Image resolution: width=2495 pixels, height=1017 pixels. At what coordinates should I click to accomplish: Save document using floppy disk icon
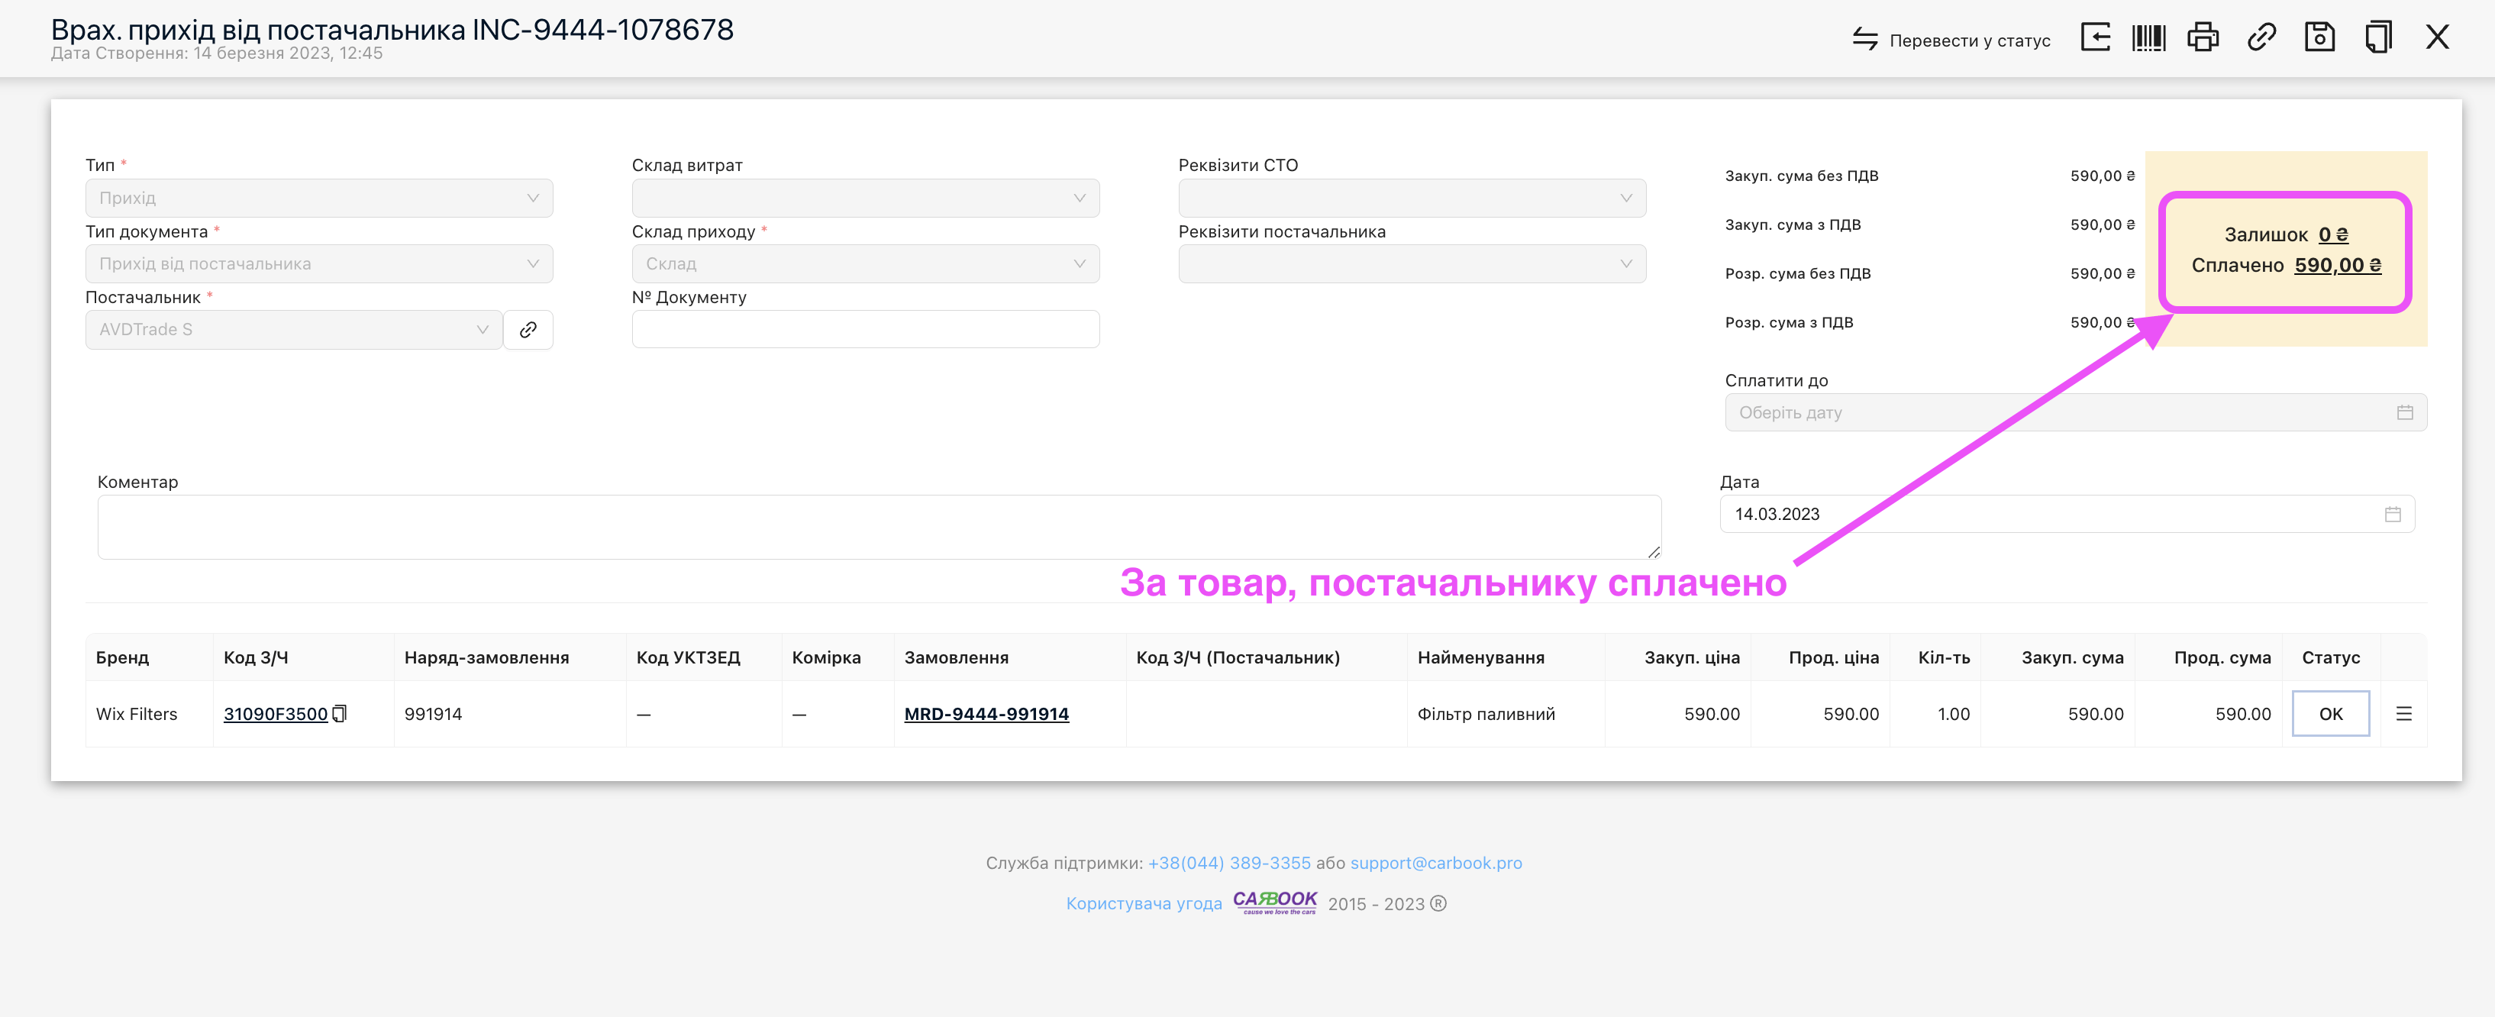[2319, 37]
